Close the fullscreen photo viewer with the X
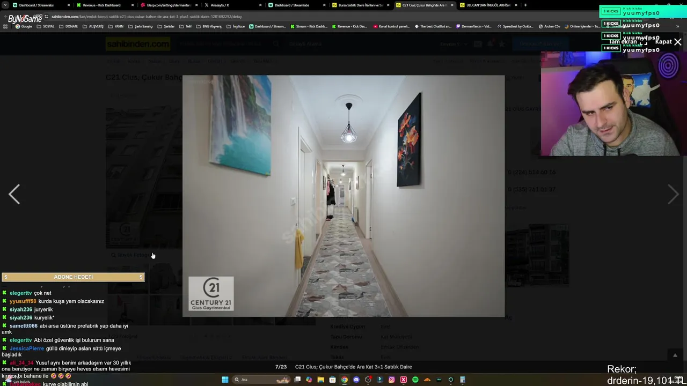This screenshot has height=386, width=687. coord(678,42)
